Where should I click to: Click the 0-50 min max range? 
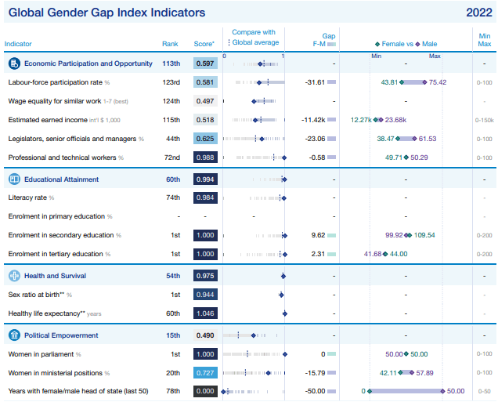click(x=485, y=392)
